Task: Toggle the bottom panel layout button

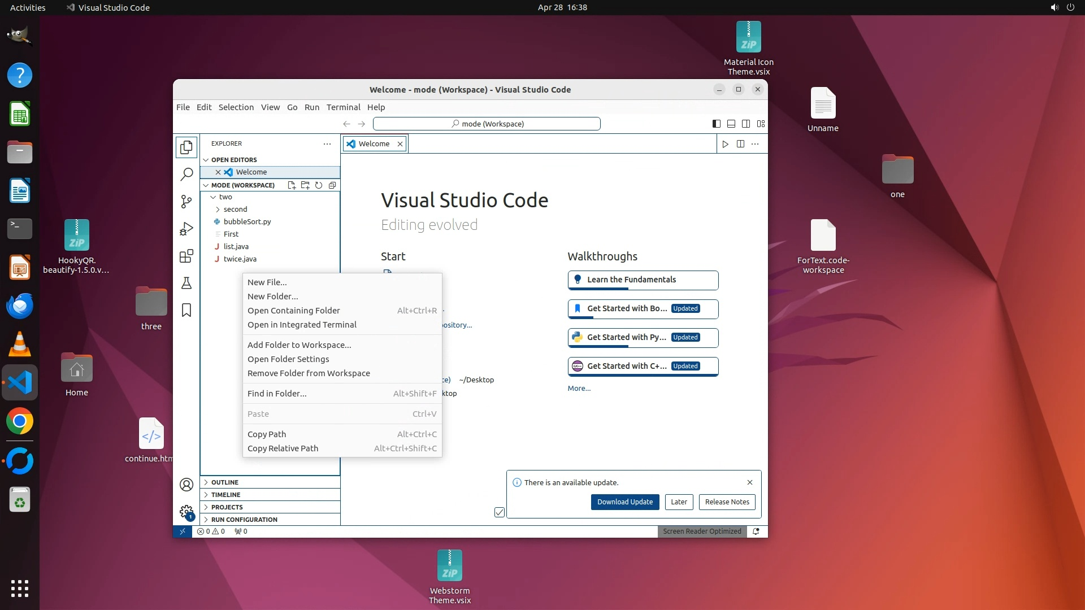Action: [x=731, y=124]
